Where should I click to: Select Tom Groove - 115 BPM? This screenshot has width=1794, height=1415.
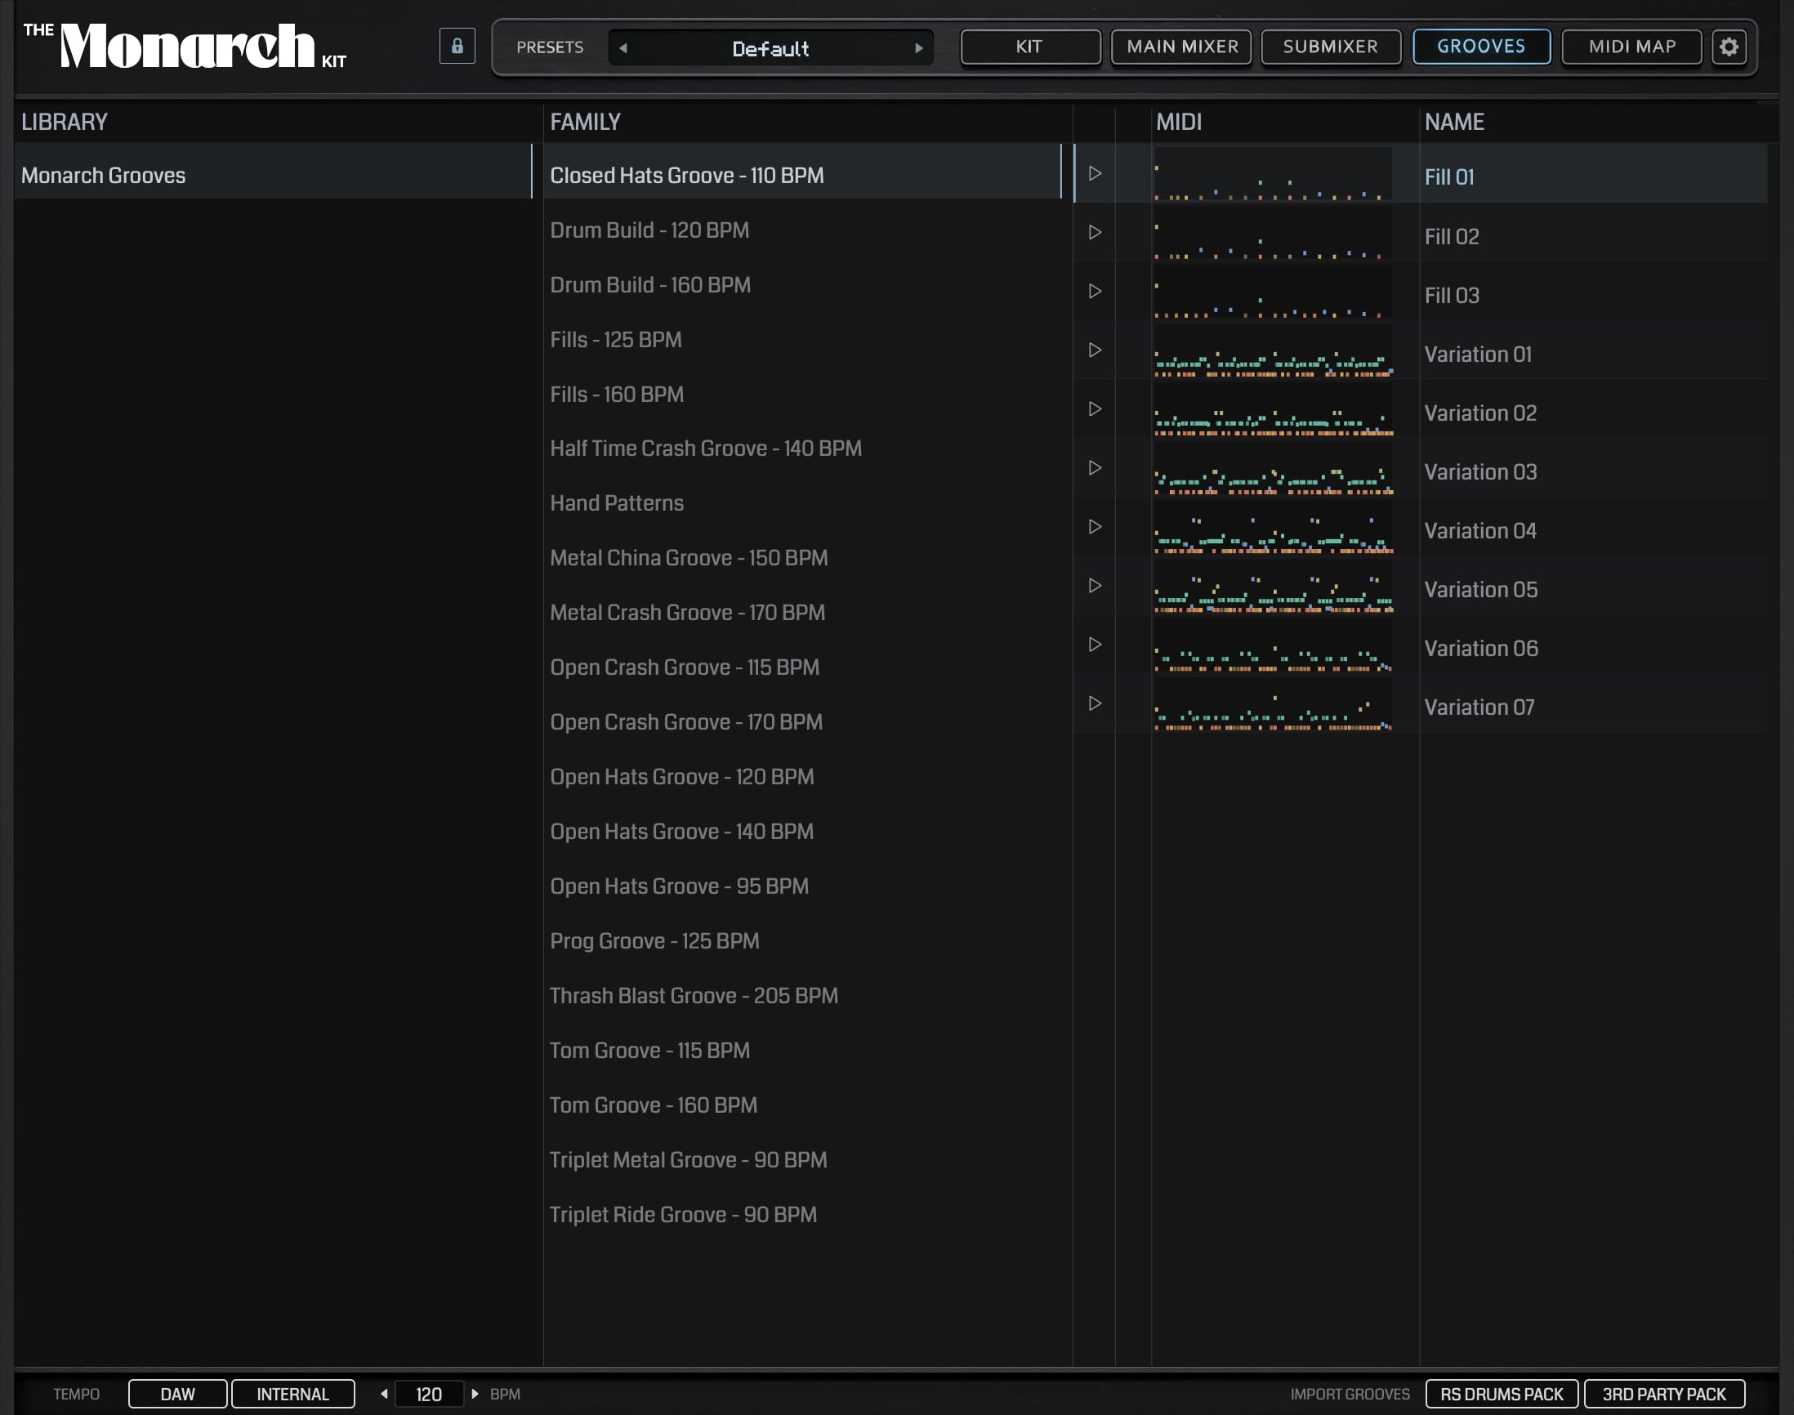[802, 1050]
